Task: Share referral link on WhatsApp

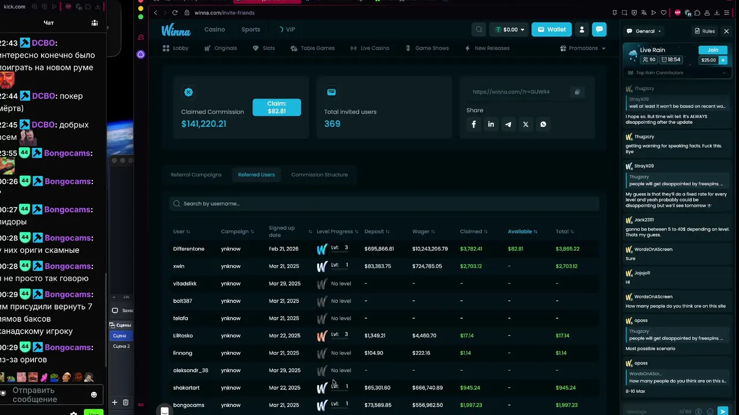Action: tap(543, 124)
